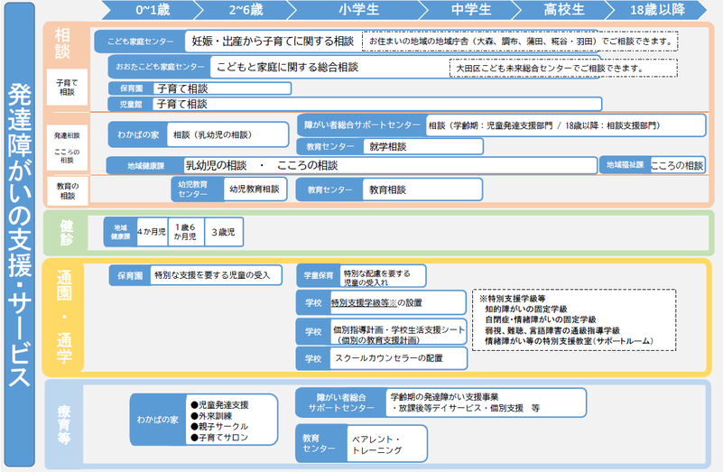Click the 発達相談 こころの相談 category label
723x472 pixels.
(67, 147)
